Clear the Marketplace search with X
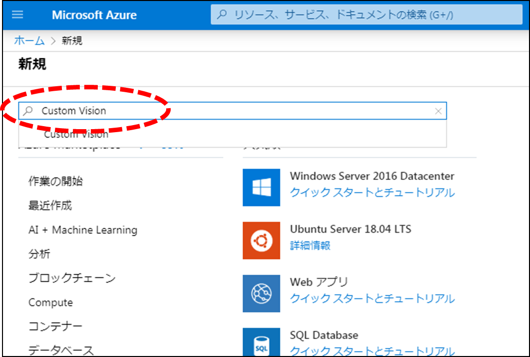 coord(438,111)
